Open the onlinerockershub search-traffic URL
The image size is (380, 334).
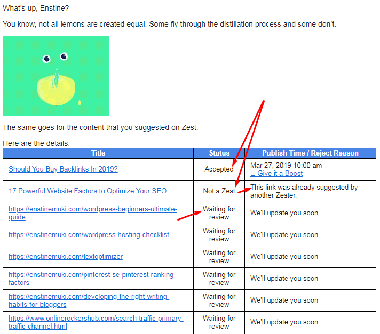96,322
